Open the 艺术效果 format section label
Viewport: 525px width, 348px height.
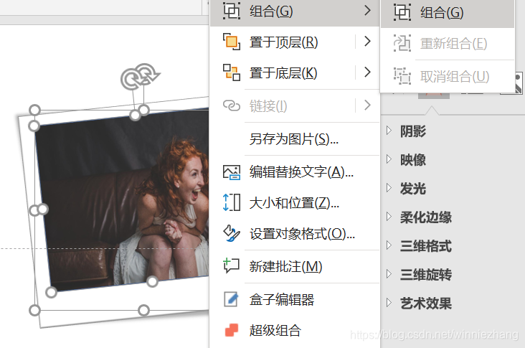tap(426, 304)
